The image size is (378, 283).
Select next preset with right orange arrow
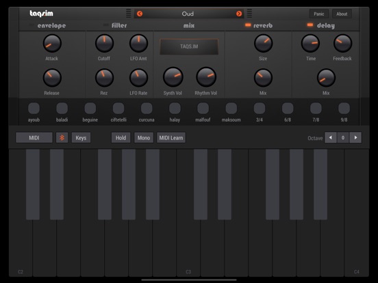click(239, 14)
